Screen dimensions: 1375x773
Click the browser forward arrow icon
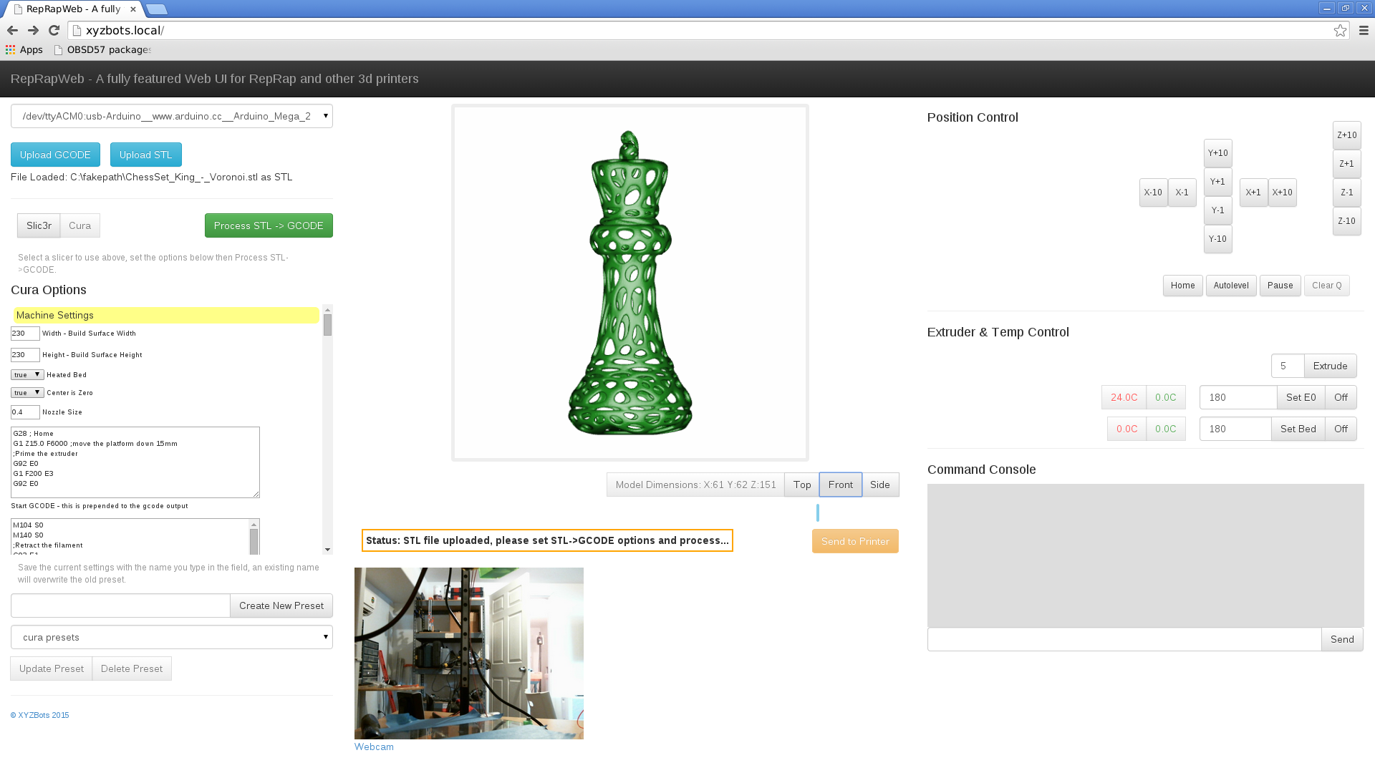click(33, 30)
